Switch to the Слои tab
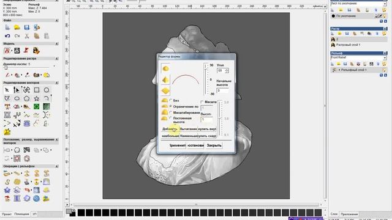Screen dimensions: 392x220 point(334,214)
